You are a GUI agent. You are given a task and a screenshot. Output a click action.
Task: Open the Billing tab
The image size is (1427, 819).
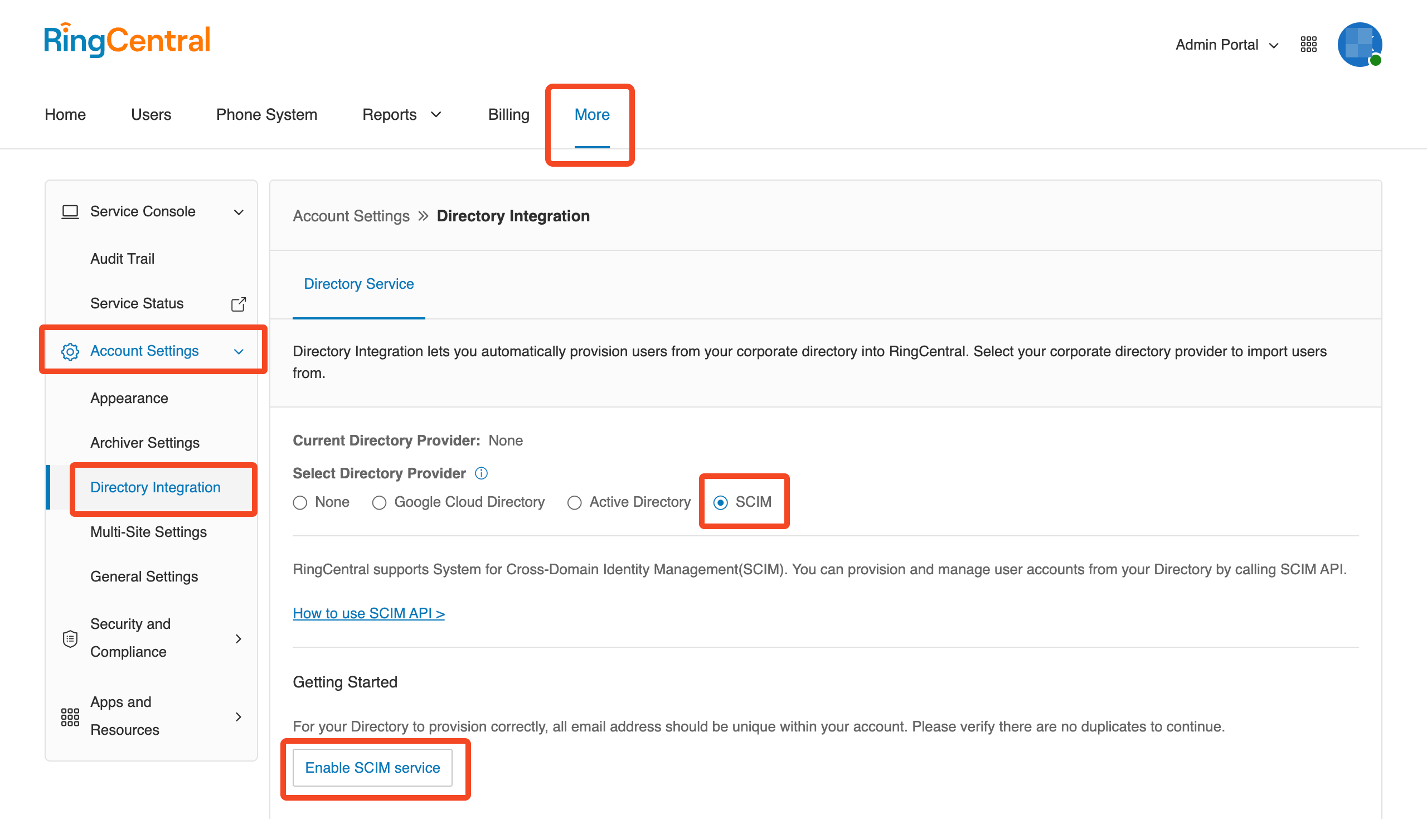pos(508,115)
